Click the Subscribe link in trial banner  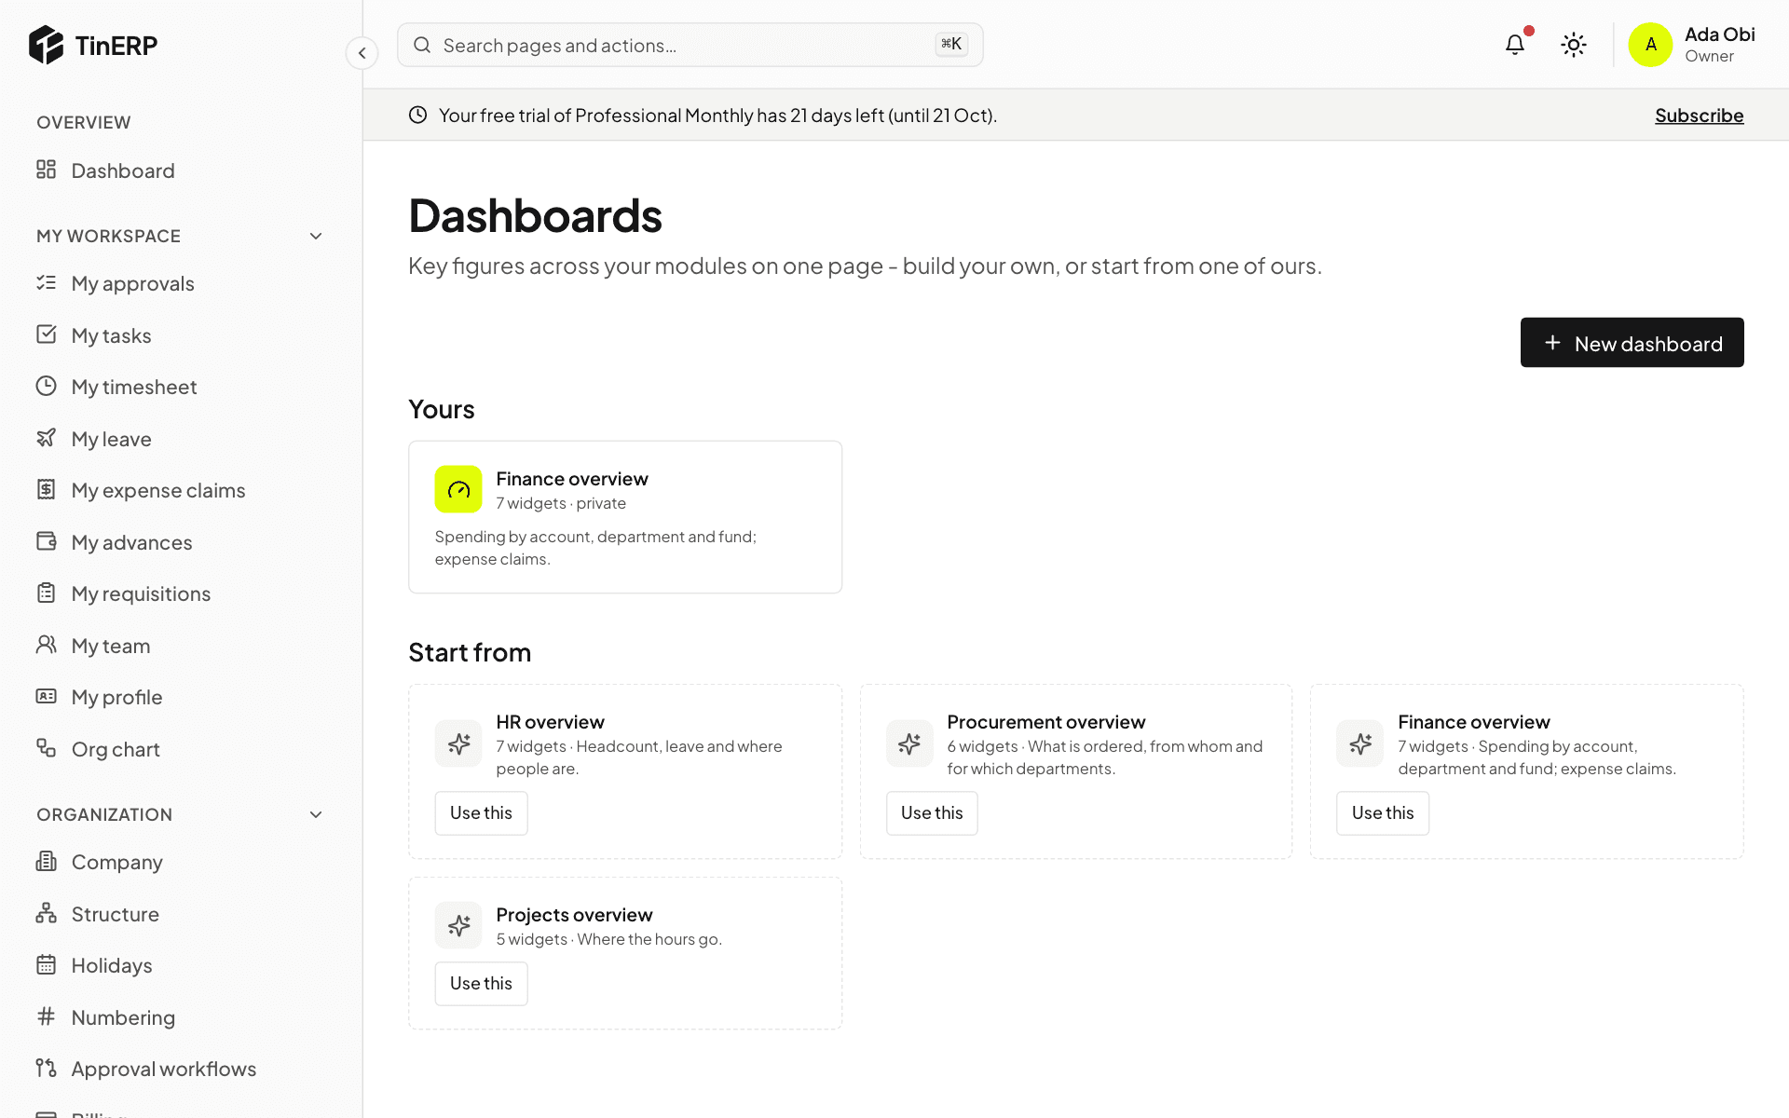[1699, 116]
